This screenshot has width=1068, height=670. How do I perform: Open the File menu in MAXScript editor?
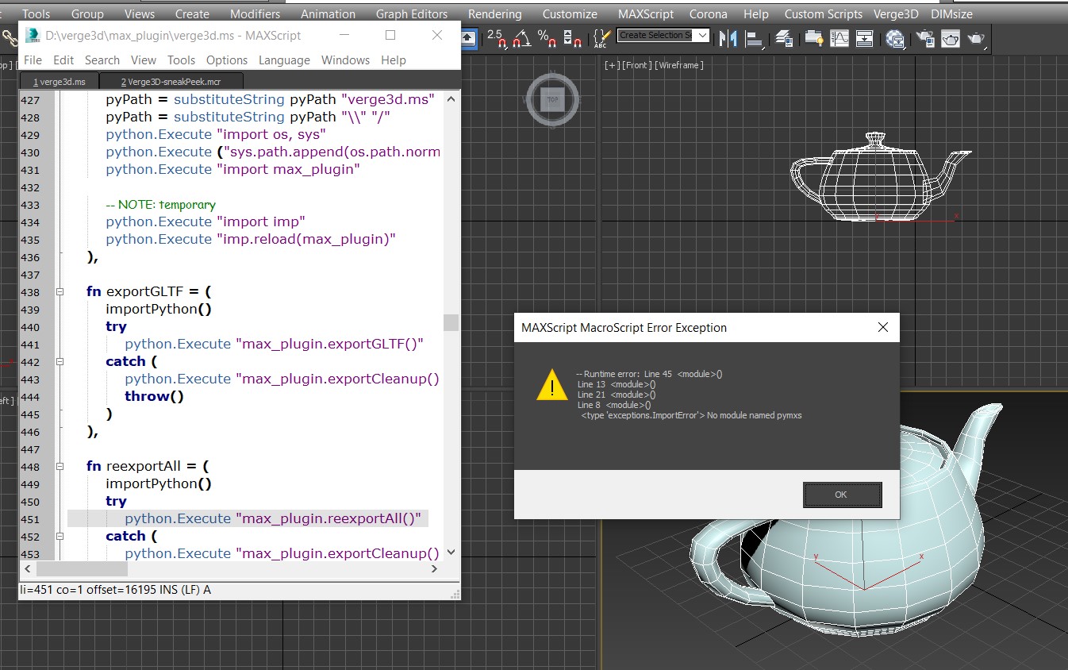click(33, 60)
